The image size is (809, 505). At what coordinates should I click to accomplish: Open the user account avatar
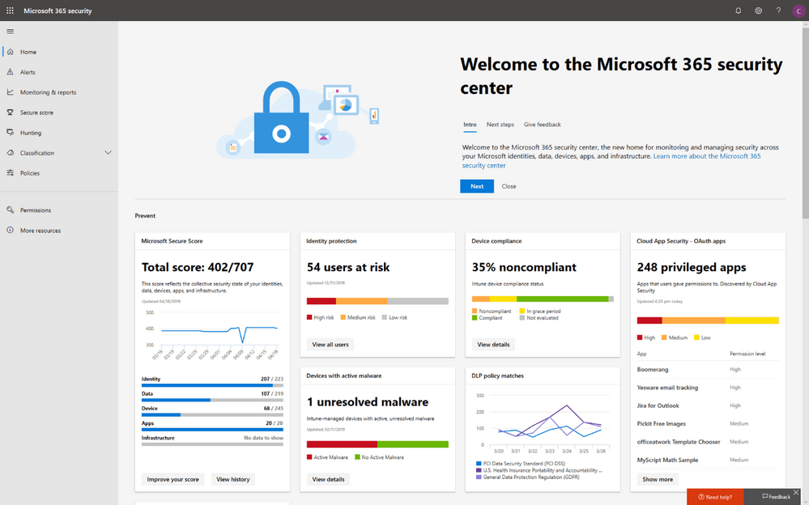(x=798, y=11)
